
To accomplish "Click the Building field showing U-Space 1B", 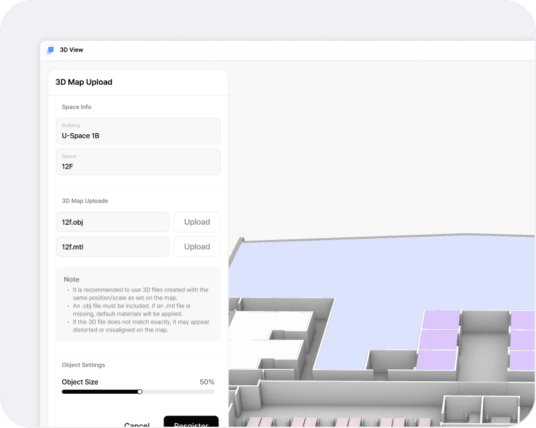I will pos(137,131).
